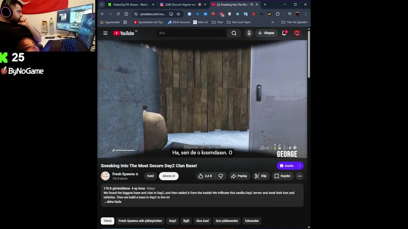Select the İzlenenler filter chip
Viewport: 408px width, 229px height.
(252, 221)
